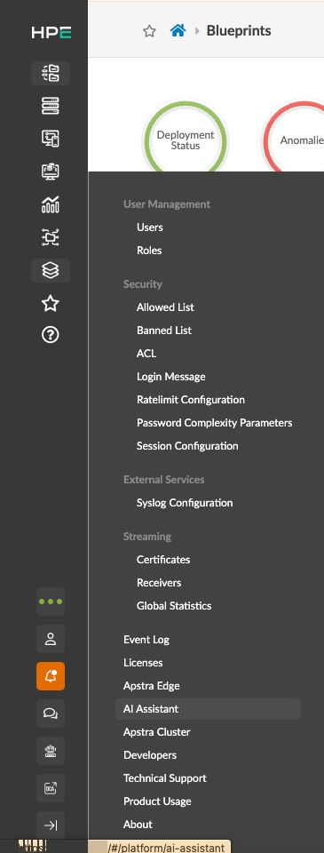The image size is (324, 853).
Task: Open Product Usage menu item
Action: 157,801
